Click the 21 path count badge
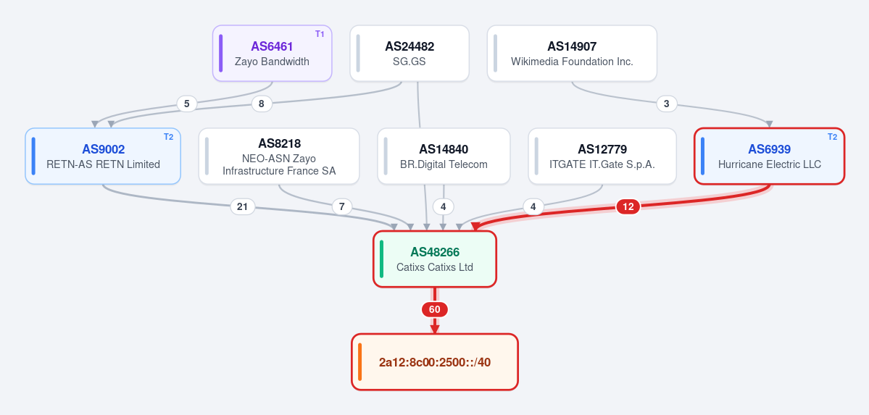The height and width of the screenshot is (415, 869). pos(242,206)
